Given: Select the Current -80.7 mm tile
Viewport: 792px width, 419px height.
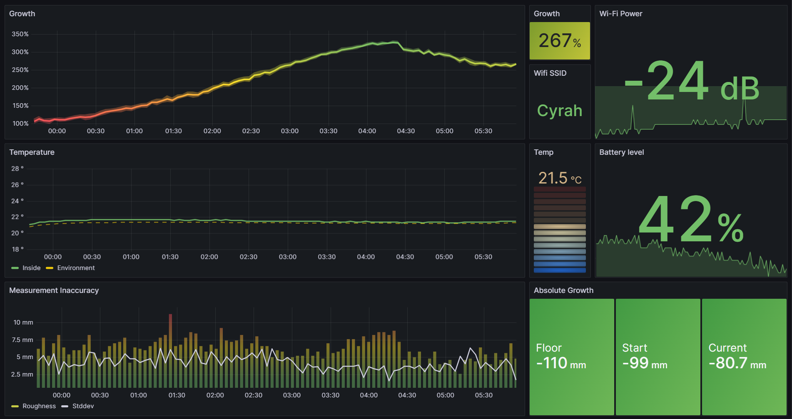Looking at the screenshot, I should [744, 357].
